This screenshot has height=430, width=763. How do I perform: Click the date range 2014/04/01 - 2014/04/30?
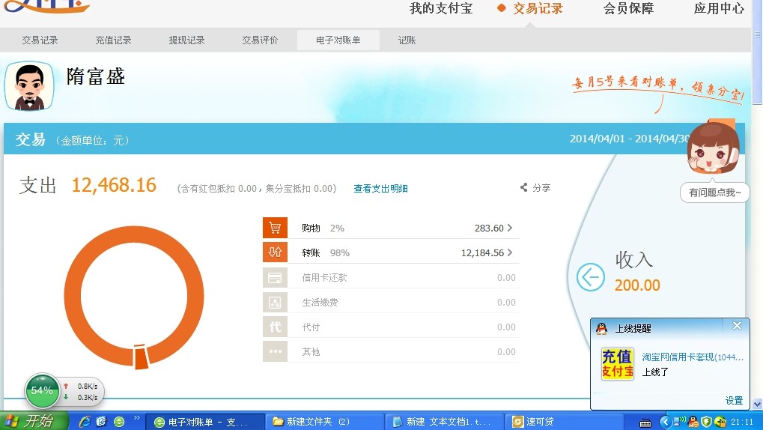click(x=630, y=139)
